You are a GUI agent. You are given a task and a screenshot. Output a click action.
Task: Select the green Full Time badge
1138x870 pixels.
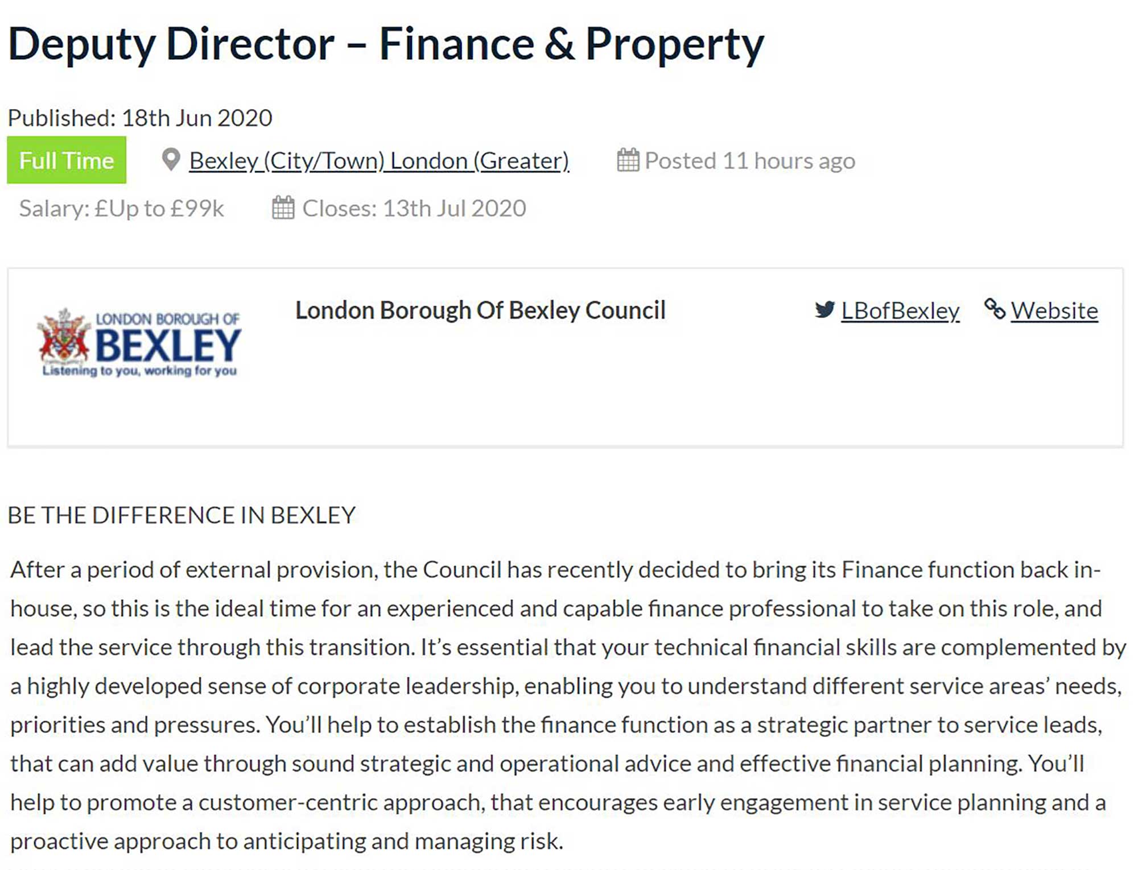pos(67,160)
